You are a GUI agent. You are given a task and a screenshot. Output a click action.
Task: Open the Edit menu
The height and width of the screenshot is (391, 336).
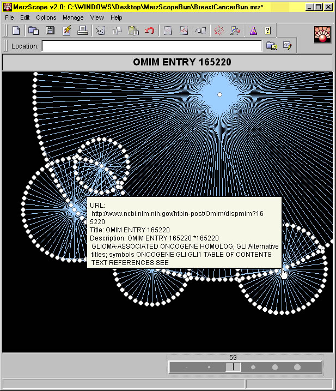coord(25,17)
